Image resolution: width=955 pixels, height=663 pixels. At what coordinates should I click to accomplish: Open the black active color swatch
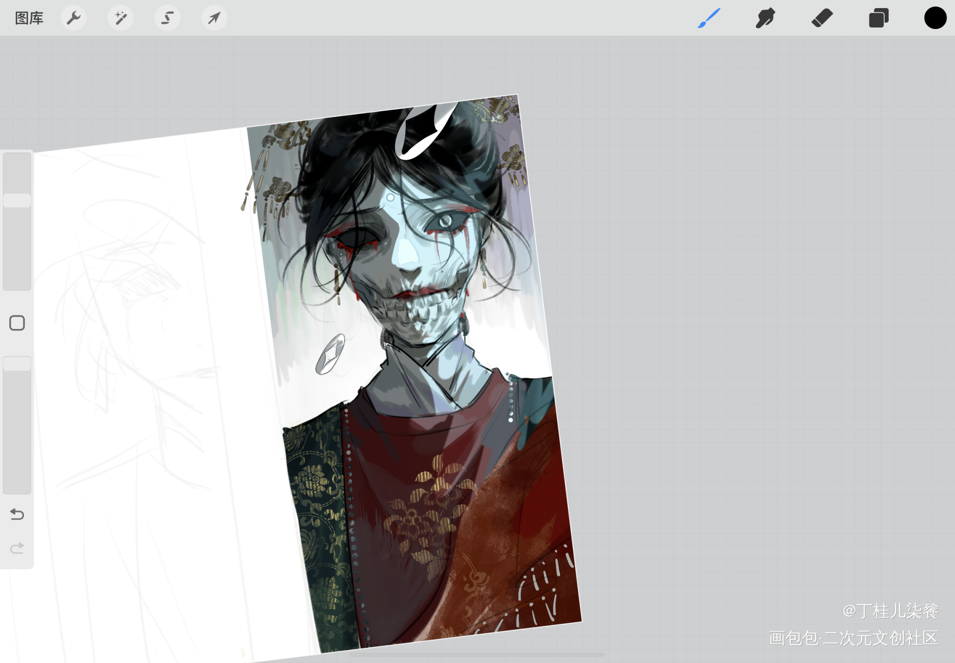pos(935,18)
